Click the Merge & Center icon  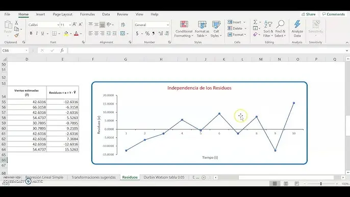pos(123,34)
